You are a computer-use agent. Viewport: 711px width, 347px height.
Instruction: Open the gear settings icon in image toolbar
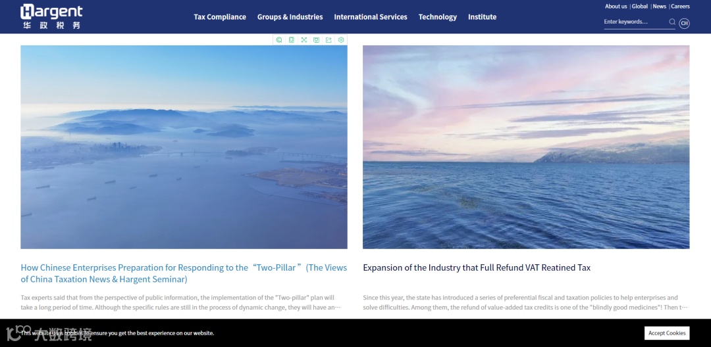341,40
